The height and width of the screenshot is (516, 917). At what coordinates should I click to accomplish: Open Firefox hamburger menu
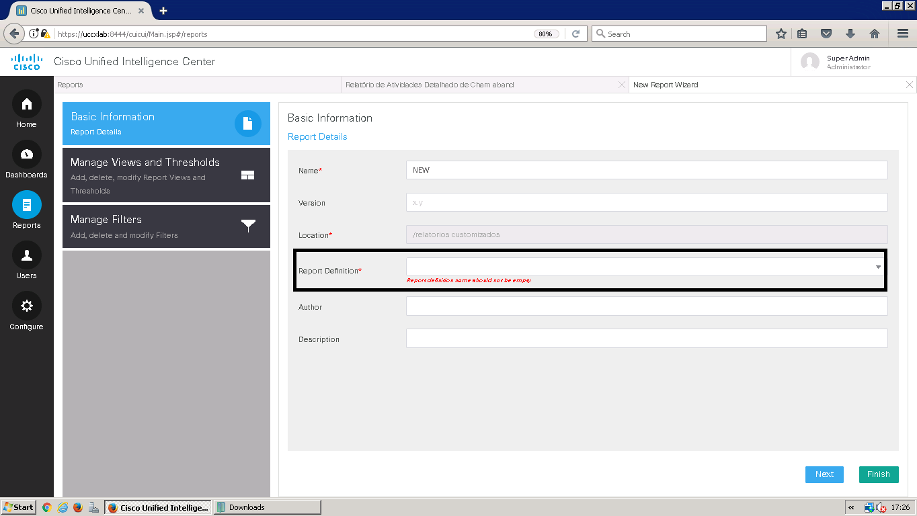click(x=903, y=34)
